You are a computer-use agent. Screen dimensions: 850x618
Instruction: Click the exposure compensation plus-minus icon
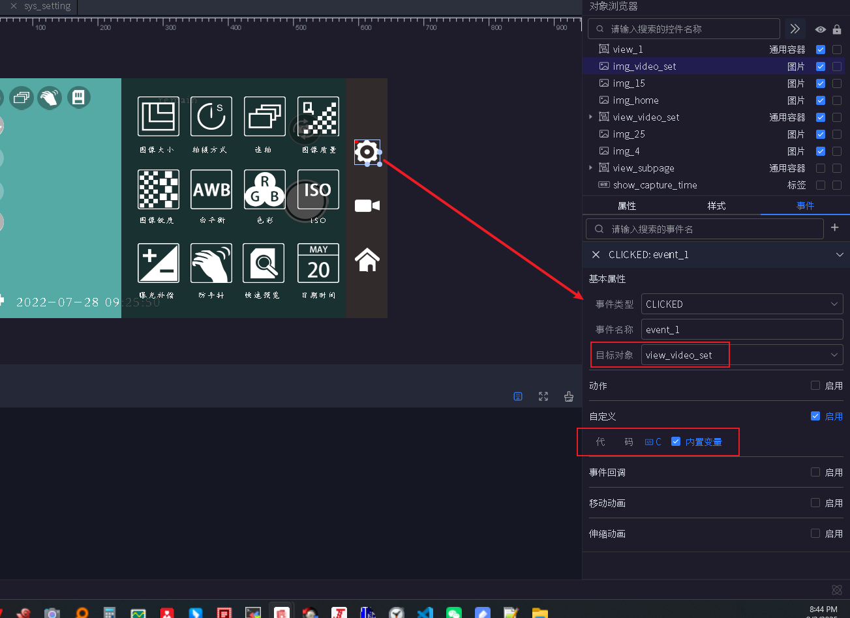159,263
